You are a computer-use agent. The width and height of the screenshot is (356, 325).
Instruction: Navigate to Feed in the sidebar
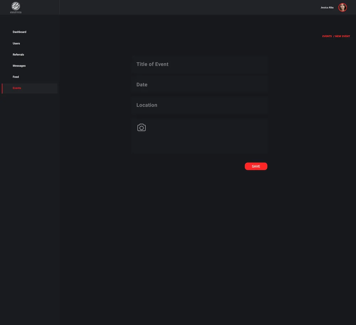tap(16, 77)
